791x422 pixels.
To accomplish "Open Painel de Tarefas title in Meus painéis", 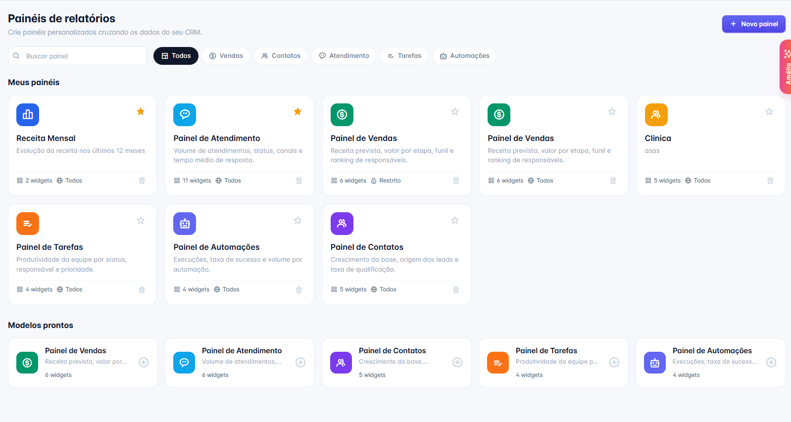I will [49, 247].
